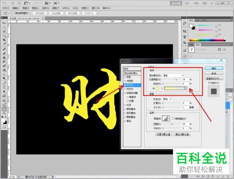The height and width of the screenshot is (179, 234).
Task: Click the yellow glow color swatch
Action: tap(157, 88)
